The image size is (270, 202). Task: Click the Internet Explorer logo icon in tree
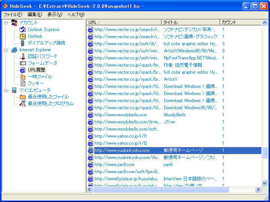[14, 50]
